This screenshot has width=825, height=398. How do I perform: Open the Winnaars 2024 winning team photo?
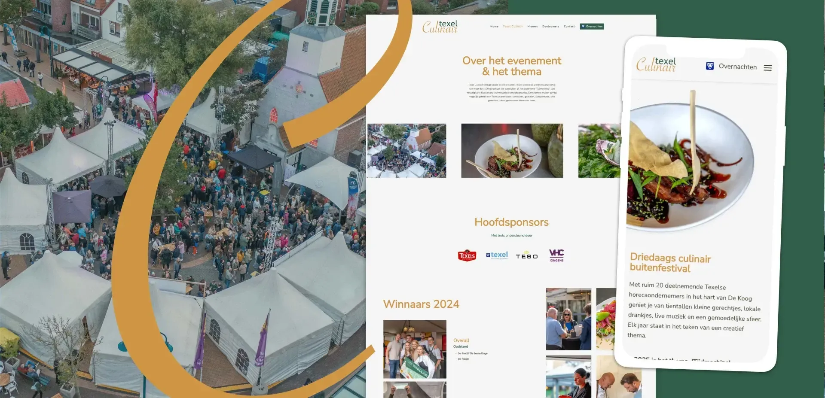415,349
